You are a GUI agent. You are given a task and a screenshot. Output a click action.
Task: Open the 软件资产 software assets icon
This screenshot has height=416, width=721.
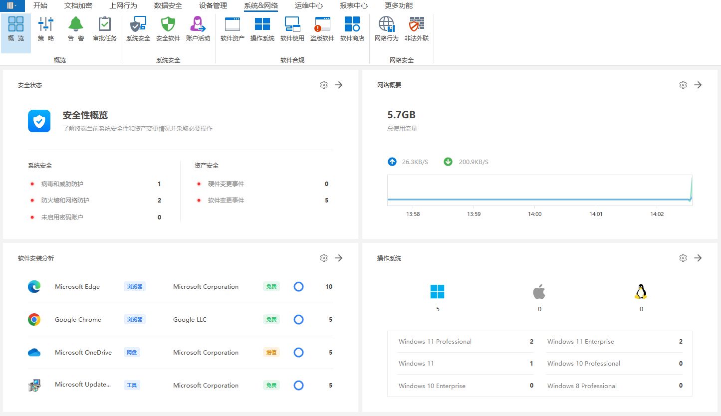[x=233, y=24]
